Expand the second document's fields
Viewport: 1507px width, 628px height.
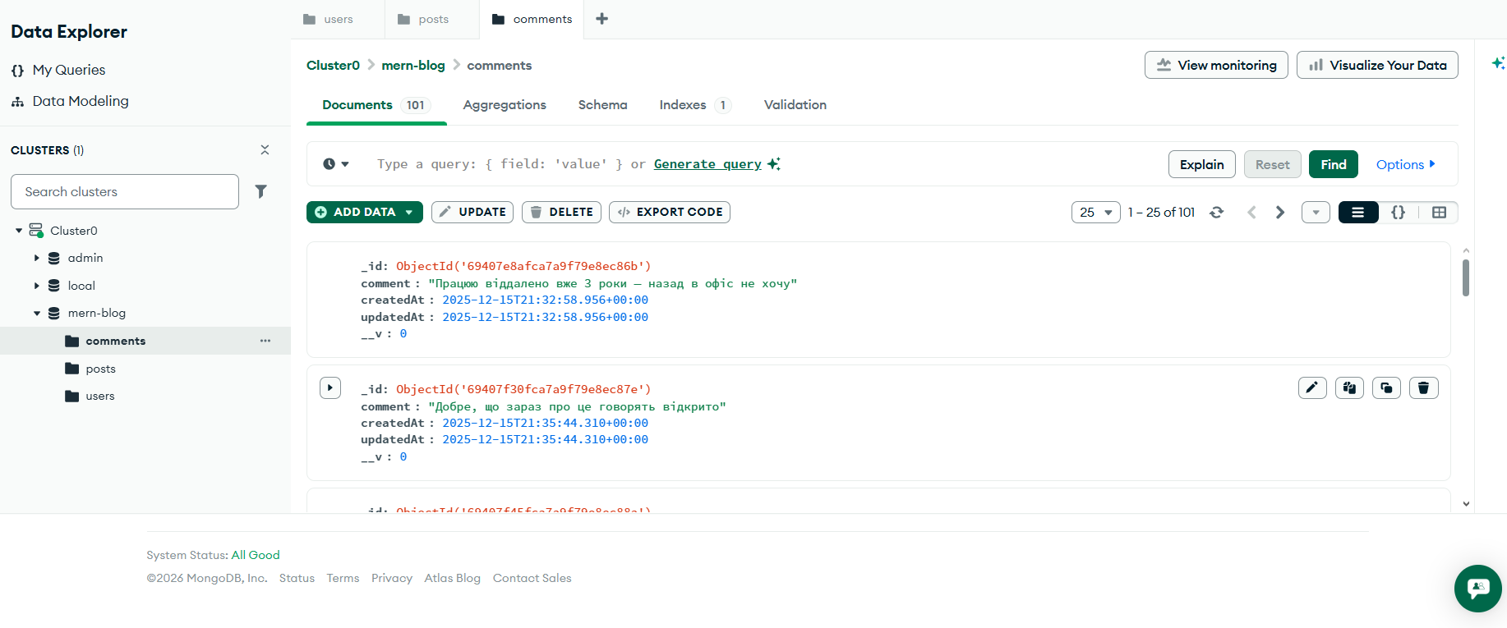(330, 387)
